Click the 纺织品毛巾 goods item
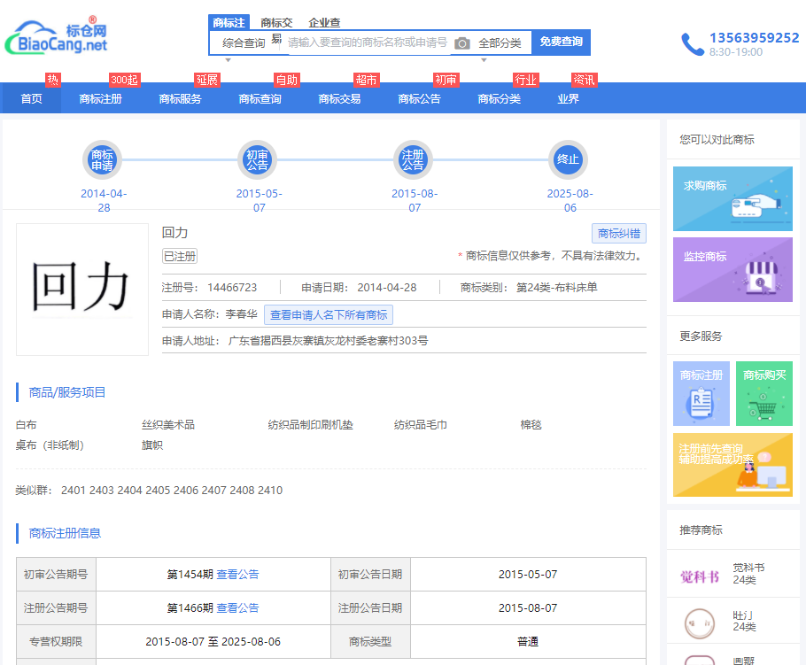Viewport: 806px width, 665px height. (421, 425)
